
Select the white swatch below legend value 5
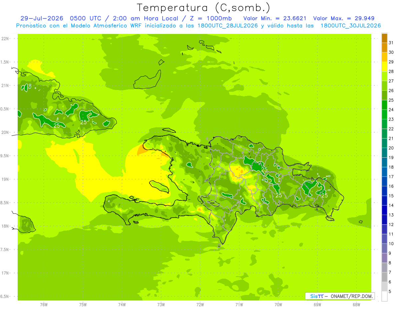point(384,296)
